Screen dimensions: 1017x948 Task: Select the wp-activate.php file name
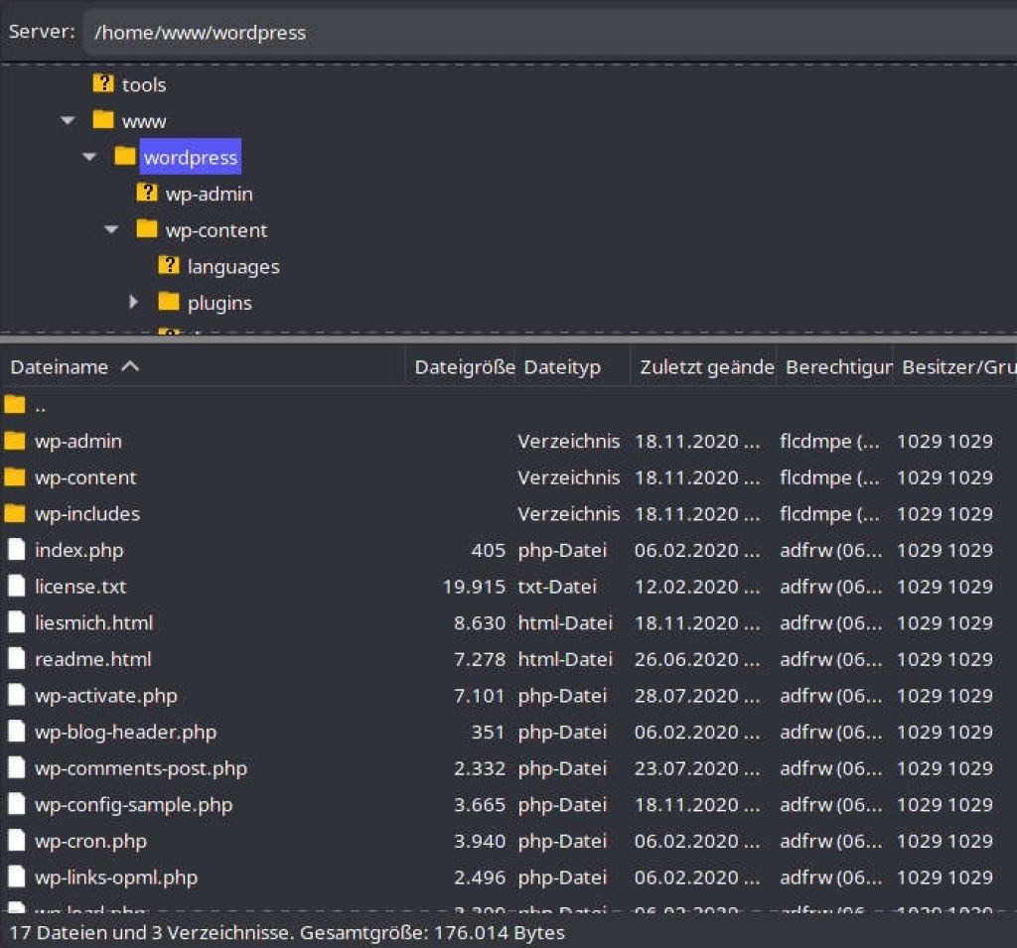click(106, 696)
